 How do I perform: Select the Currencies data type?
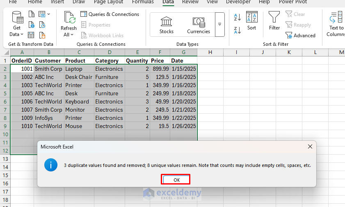pyautogui.click(x=199, y=25)
